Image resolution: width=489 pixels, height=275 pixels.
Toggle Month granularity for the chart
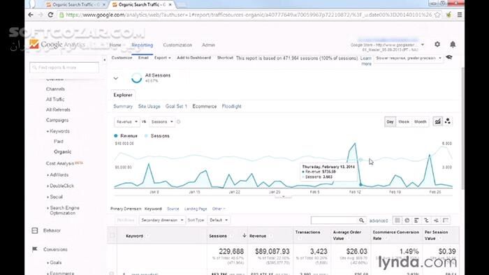(x=420, y=121)
